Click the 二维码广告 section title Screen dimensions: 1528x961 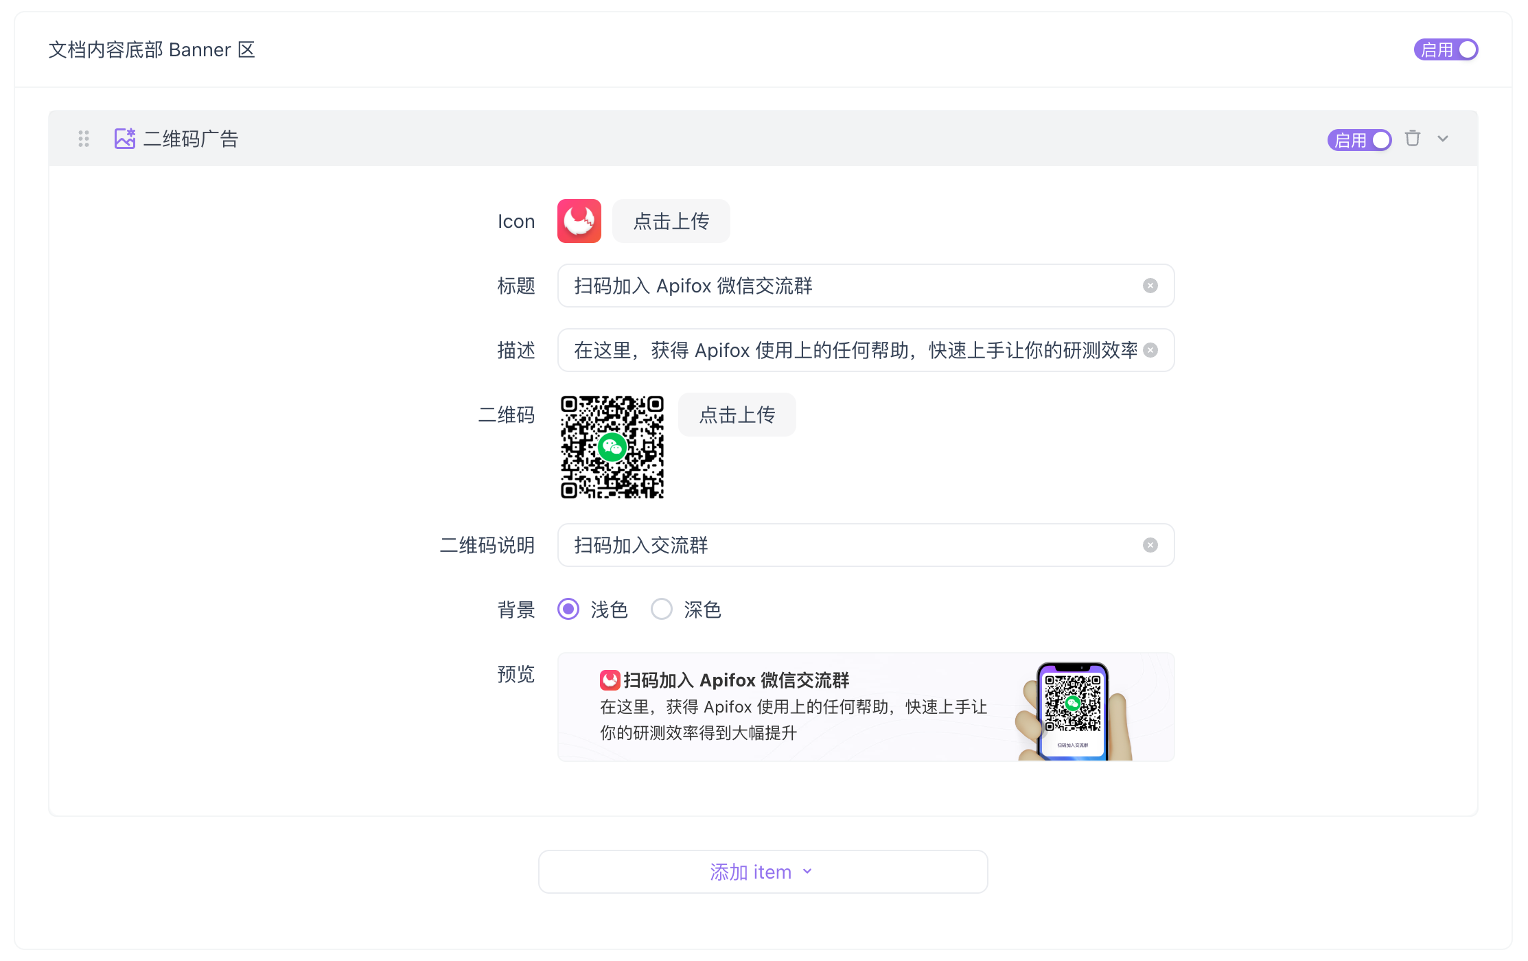(x=192, y=138)
